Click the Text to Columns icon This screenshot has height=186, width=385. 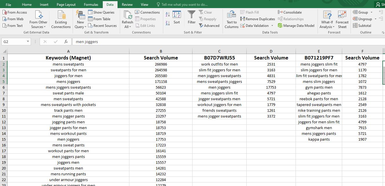pyautogui.click(x=232, y=19)
